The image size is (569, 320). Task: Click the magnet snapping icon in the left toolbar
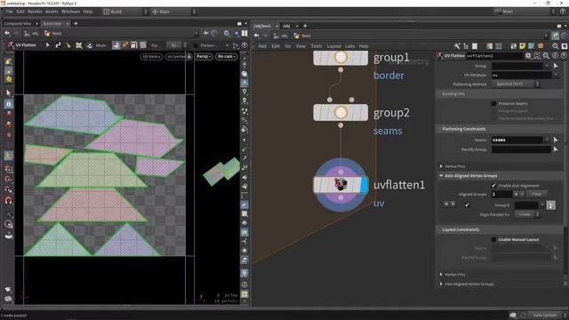click(x=8, y=201)
